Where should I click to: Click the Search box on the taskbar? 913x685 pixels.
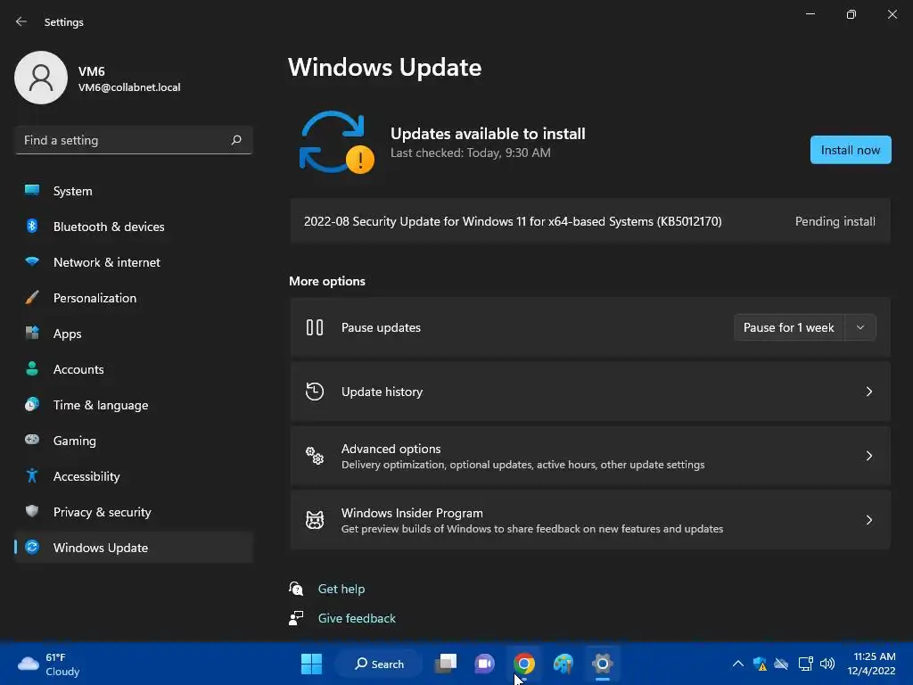pyautogui.click(x=379, y=664)
